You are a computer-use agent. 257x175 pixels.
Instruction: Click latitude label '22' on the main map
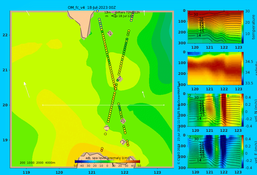coord(5,35)
